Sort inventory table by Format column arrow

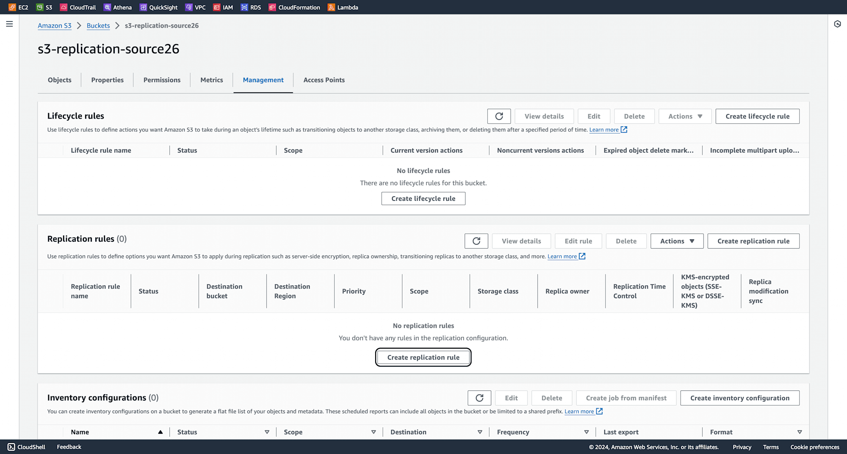pyautogui.click(x=800, y=432)
